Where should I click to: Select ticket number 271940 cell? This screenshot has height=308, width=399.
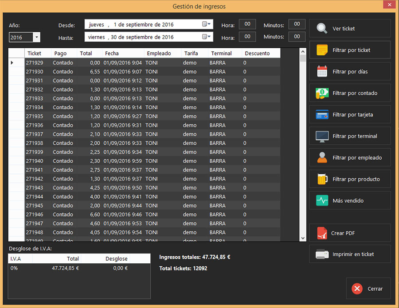pyautogui.click(x=38, y=161)
